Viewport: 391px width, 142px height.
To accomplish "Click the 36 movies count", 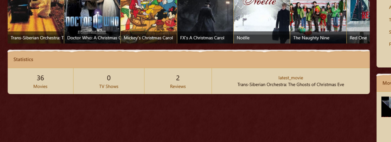I will [x=40, y=78].
